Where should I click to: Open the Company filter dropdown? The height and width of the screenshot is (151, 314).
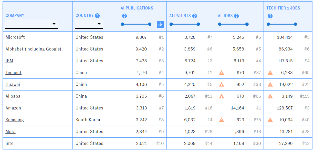click(x=32, y=24)
